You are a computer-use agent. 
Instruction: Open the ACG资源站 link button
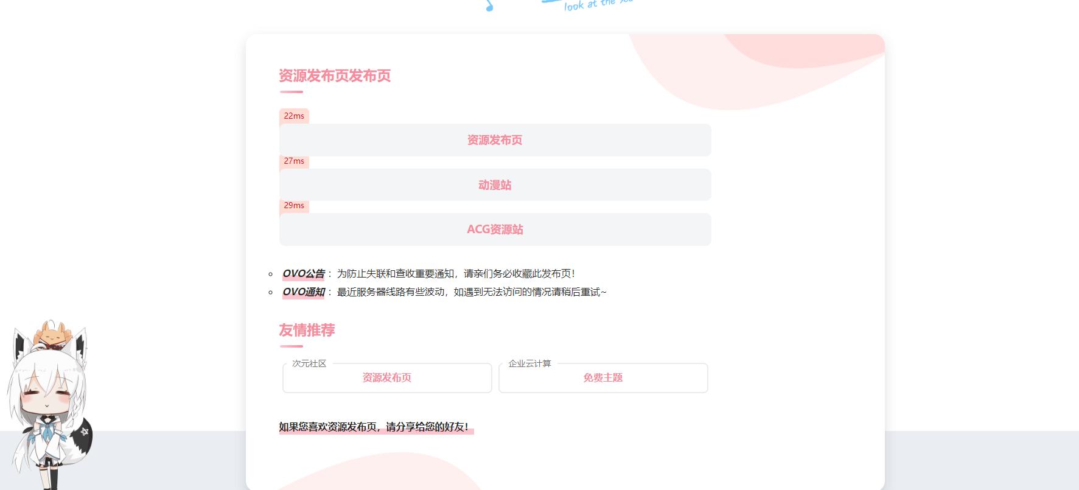[x=495, y=229]
